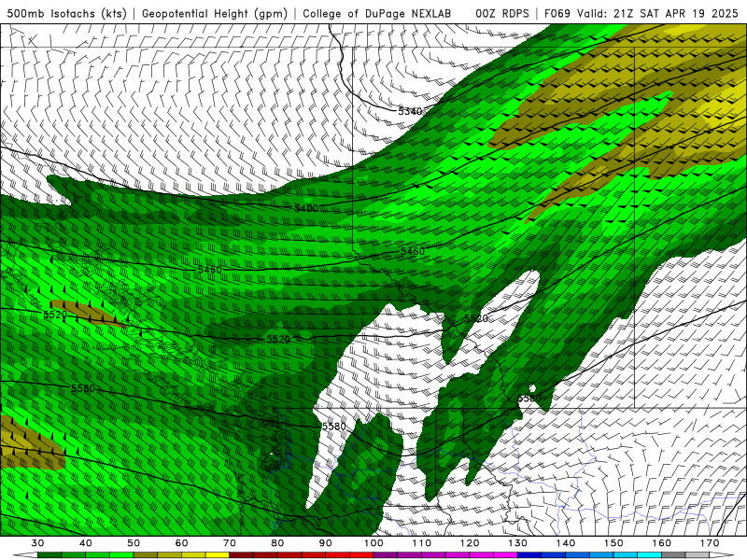
Task: Click the 30 knot legend label
Action: pyautogui.click(x=37, y=543)
